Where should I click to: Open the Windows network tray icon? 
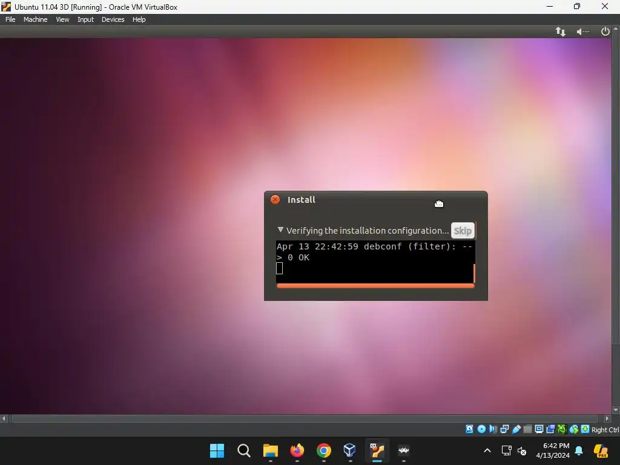coord(507,450)
